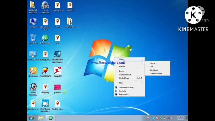Select the Backup_of_name file beside Computer
215x121 pixels.
[45, 22]
